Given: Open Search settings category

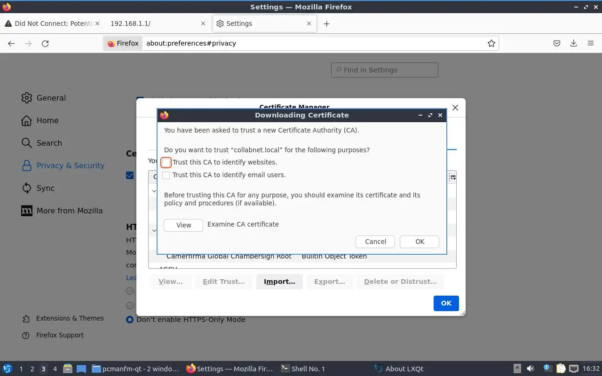Looking at the screenshot, I should (42, 143).
